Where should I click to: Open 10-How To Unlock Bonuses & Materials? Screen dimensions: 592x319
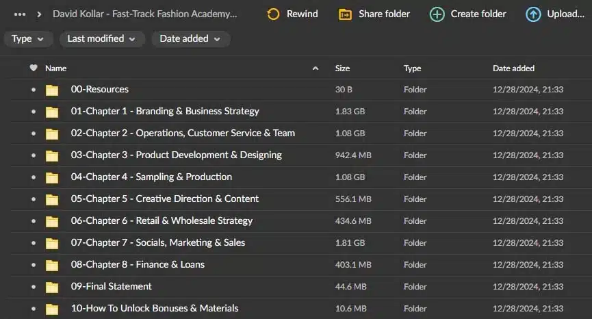[155, 308]
